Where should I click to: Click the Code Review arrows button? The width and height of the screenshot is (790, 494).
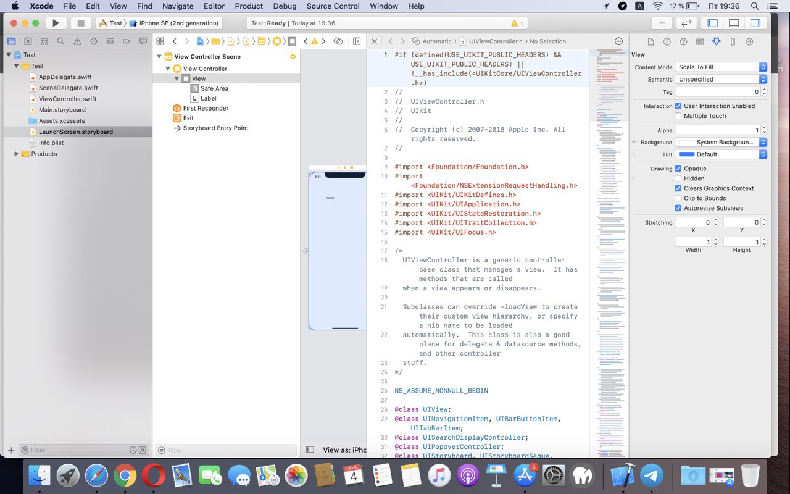(x=686, y=23)
